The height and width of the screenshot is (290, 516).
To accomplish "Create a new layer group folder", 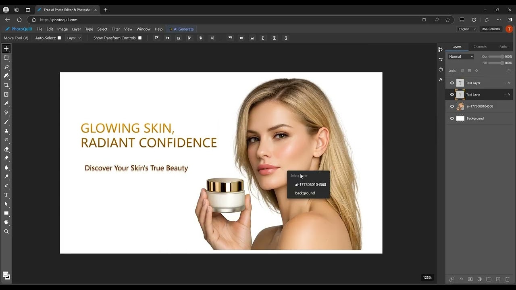I will pyautogui.click(x=489, y=279).
